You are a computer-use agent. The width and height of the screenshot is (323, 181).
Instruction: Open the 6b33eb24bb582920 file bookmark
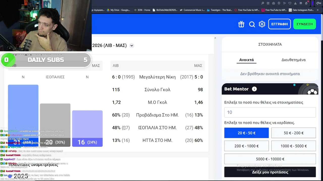pyautogui.click(x=165, y=10)
